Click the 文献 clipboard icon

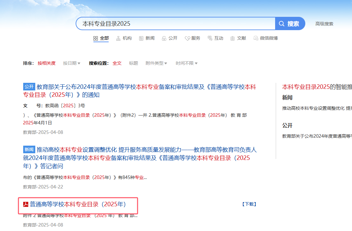[x=233, y=38]
